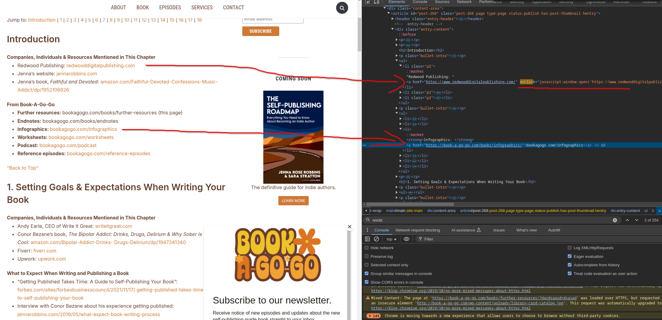662x320 pixels.
Task: Collapse the article post-268 node
Action: 388,13
